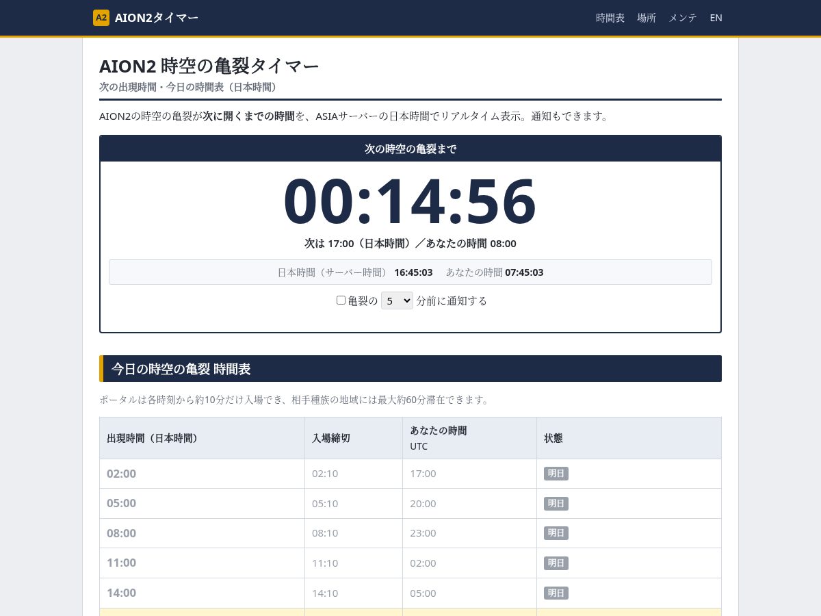Image resolution: width=821 pixels, height=616 pixels.
Task: Go to 時間表 in navigation
Action: pyautogui.click(x=610, y=18)
